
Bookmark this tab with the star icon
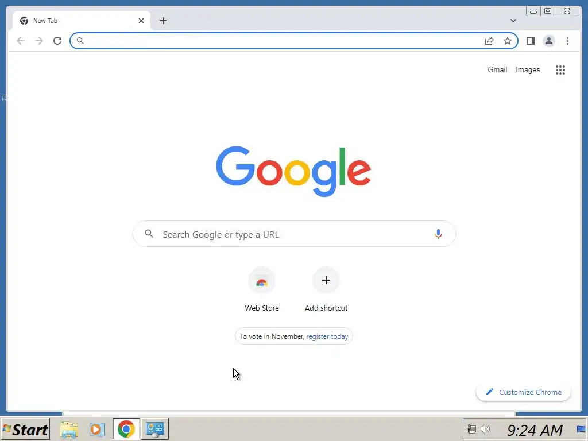[508, 41]
